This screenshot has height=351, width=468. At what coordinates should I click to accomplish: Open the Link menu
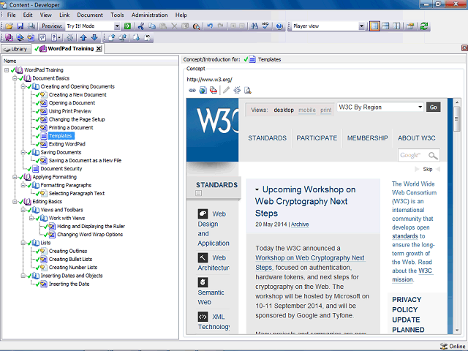pos(64,15)
